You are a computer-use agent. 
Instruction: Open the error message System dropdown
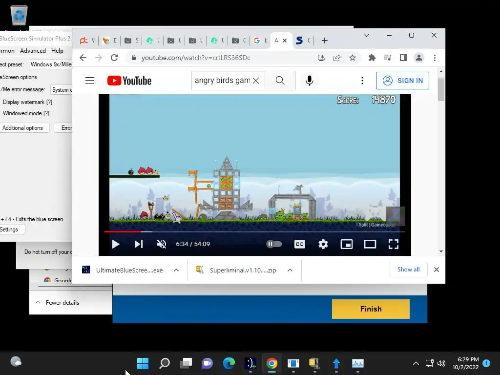(x=62, y=90)
